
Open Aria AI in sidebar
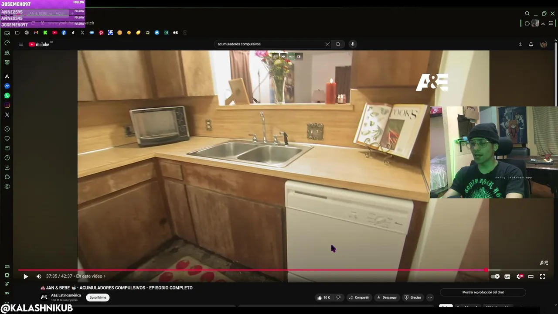tap(7, 76)
